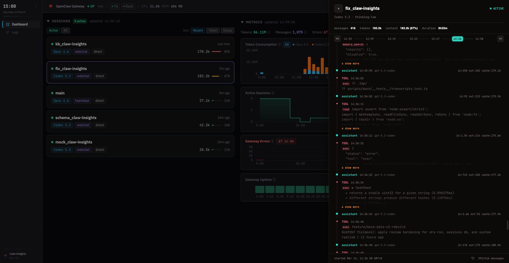The image size is (509, 263).
Task: Click the OpenClaw Gateway lobster logo
Action: (x=51, y=6)
